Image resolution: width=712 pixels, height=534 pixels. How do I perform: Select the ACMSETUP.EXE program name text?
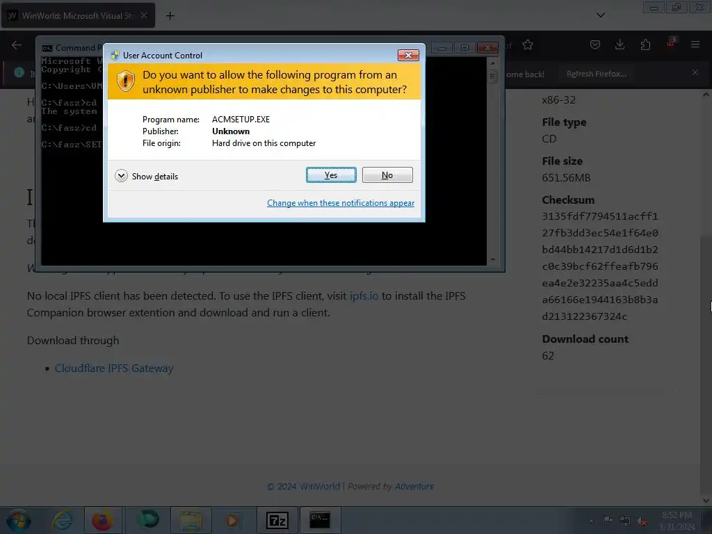point(241,120)
